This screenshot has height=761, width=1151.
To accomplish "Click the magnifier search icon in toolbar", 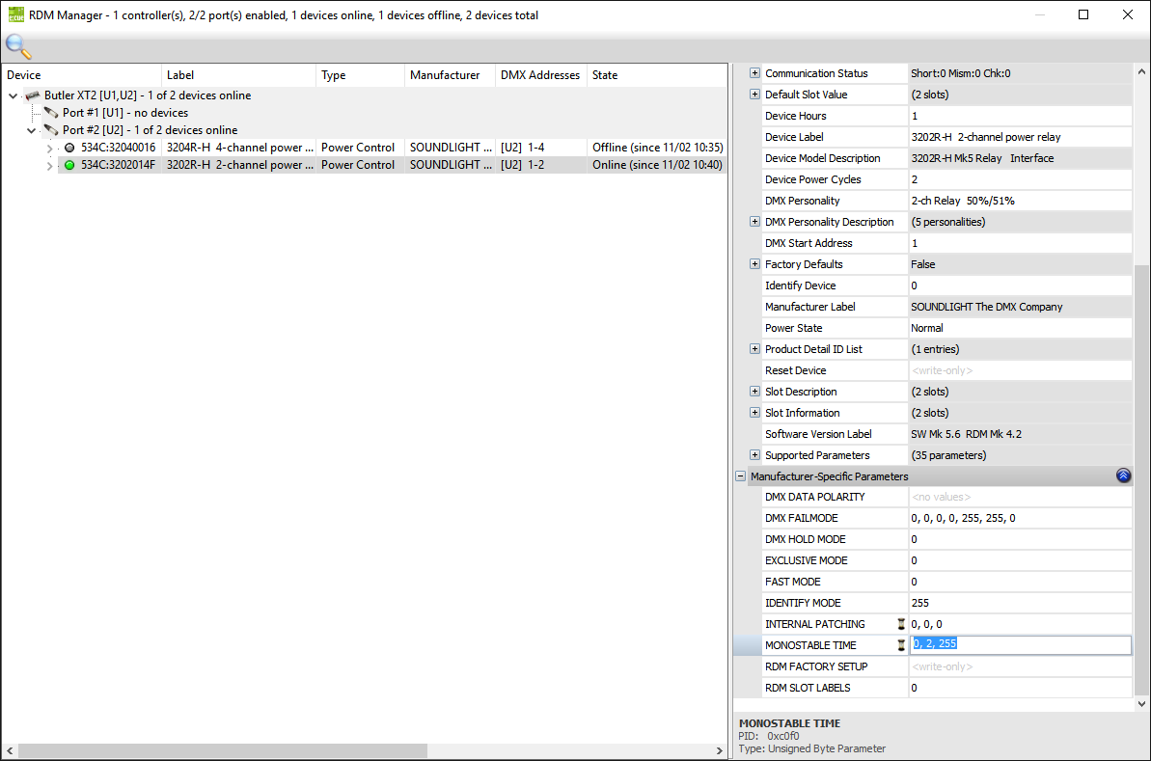I will click(17, 46).
